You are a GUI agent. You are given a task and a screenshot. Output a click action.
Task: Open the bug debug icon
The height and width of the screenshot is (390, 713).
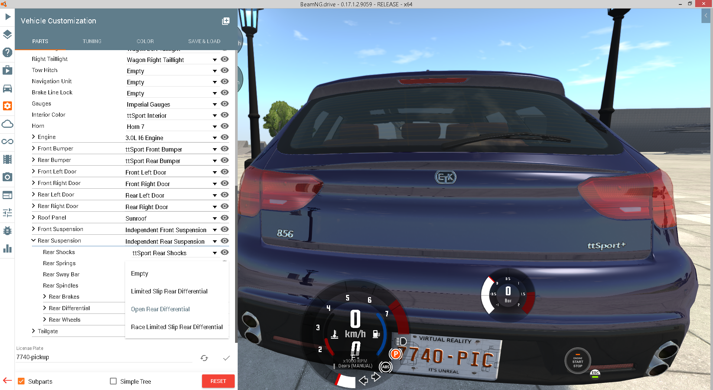click(x=7, y=231)
